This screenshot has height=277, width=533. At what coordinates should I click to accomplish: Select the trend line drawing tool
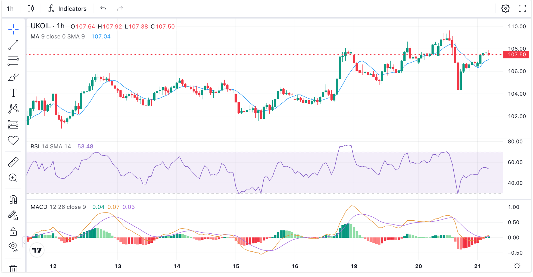[x=13, y=45]
